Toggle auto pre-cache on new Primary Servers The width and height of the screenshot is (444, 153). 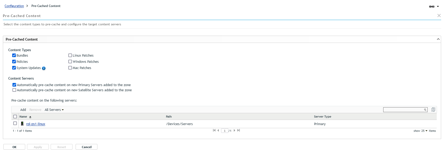click(x=14, y=85)
